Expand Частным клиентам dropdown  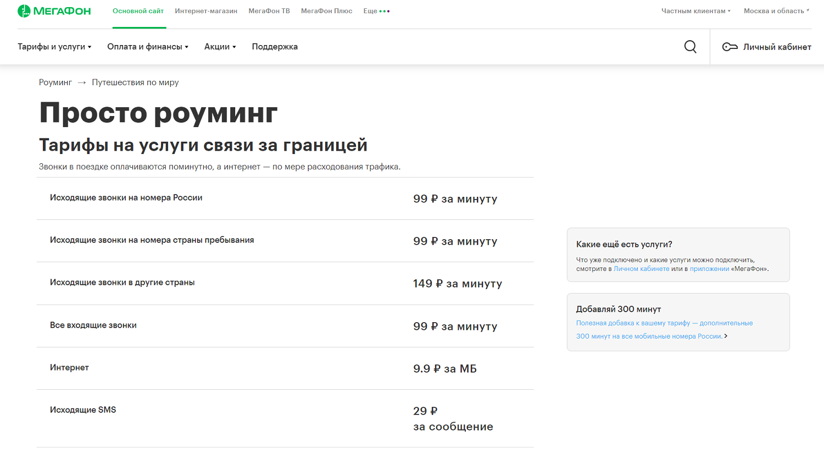click(696, 11)
